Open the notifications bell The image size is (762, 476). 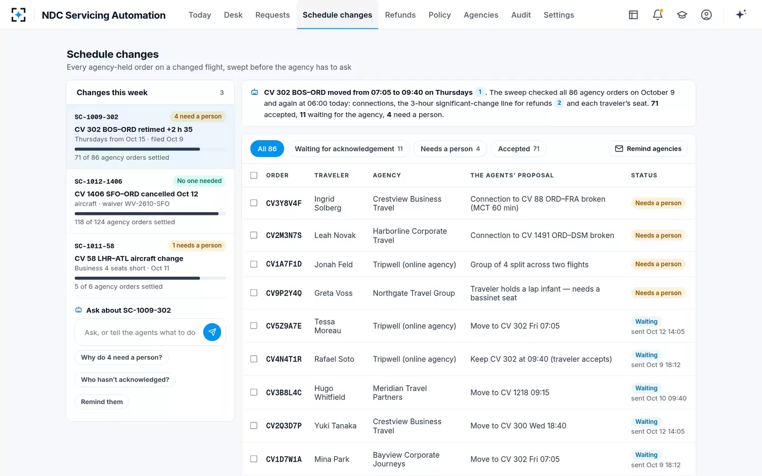658,15
